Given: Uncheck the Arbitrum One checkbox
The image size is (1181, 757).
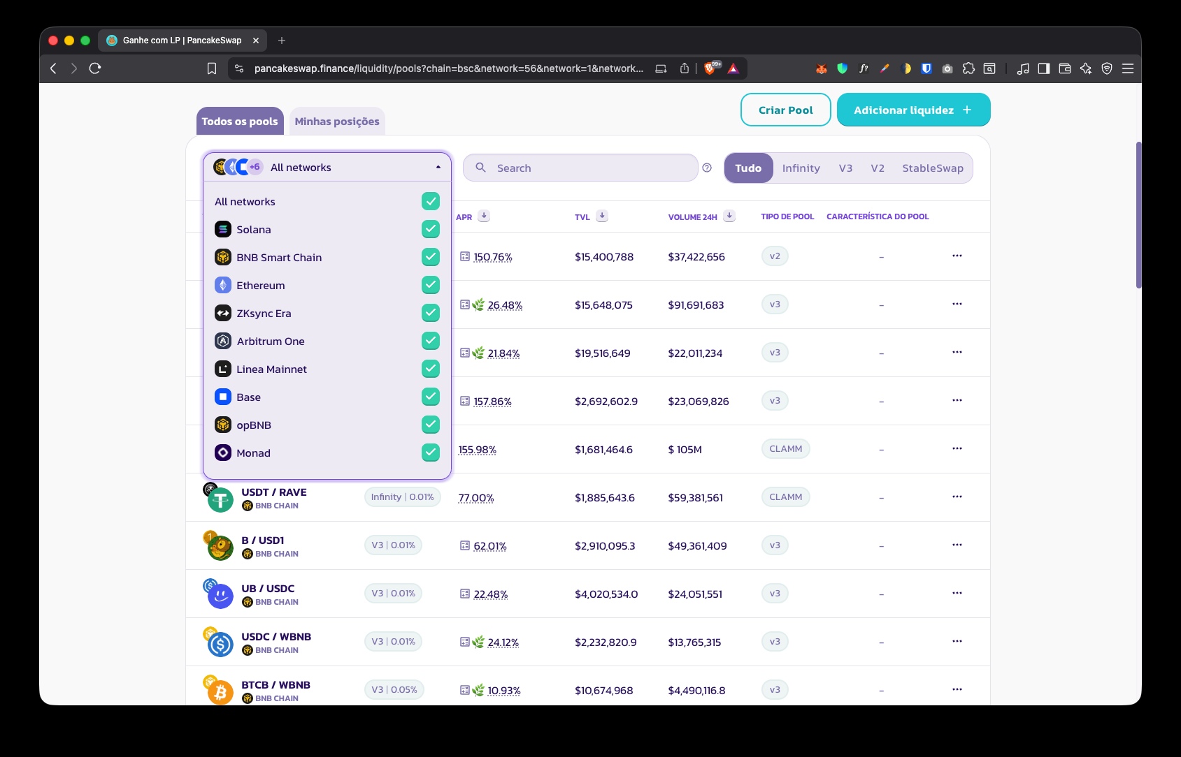Looking at the screenshot, I should tap(431, 341).
